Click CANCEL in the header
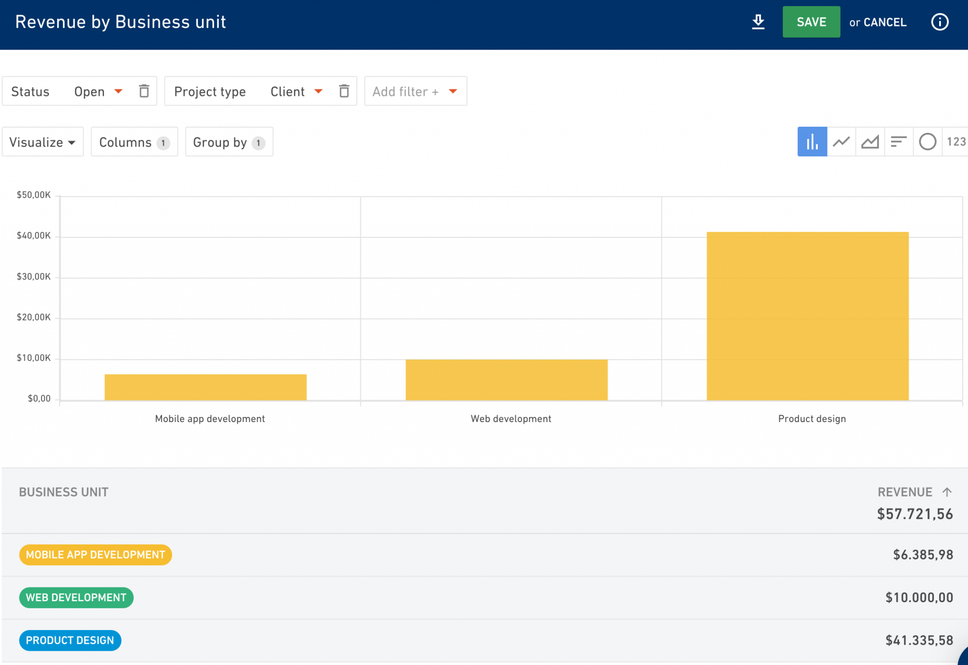The height and width of the screenshot is (665, 968). [x=885, y=22]
